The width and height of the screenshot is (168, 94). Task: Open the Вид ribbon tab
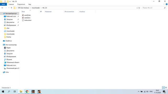tap(30, 4)
